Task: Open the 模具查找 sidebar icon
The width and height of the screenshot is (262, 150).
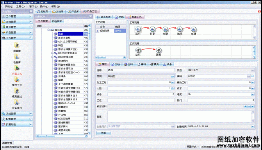Action: click(x=17, y=91)
